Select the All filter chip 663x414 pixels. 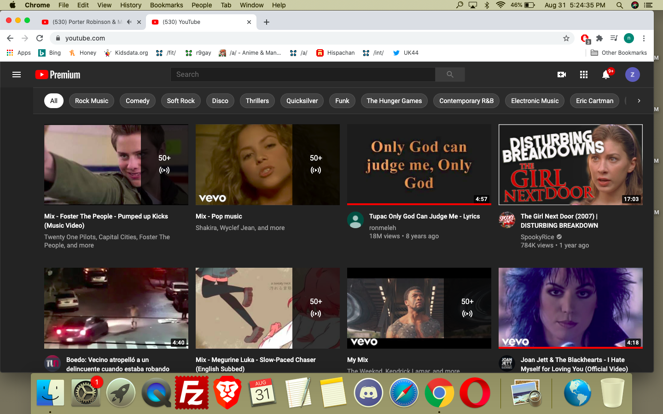tap(54, 101)
